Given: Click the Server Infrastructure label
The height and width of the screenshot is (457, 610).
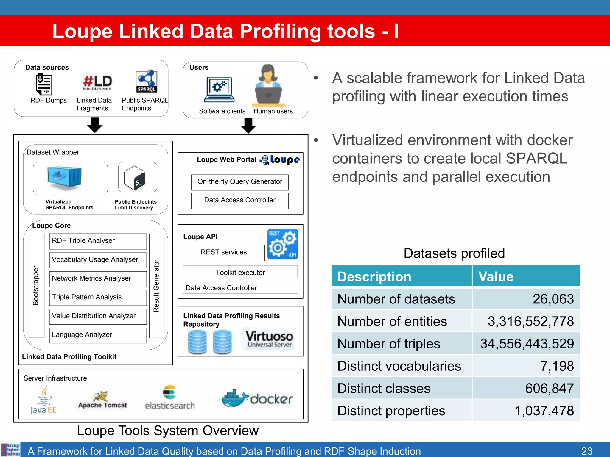Looking at the screenshot, I should pyautogui.click(x=55, y=378).
